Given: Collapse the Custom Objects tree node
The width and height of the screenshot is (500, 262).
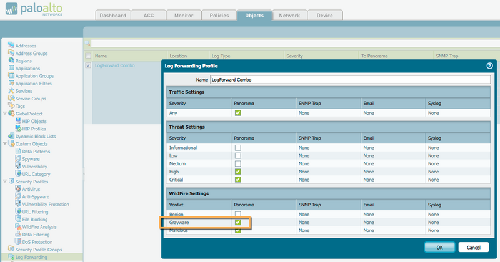Looking at the screenshot, I should 4,143.
